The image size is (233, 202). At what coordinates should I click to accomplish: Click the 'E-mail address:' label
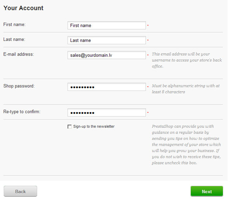(19, 54)
